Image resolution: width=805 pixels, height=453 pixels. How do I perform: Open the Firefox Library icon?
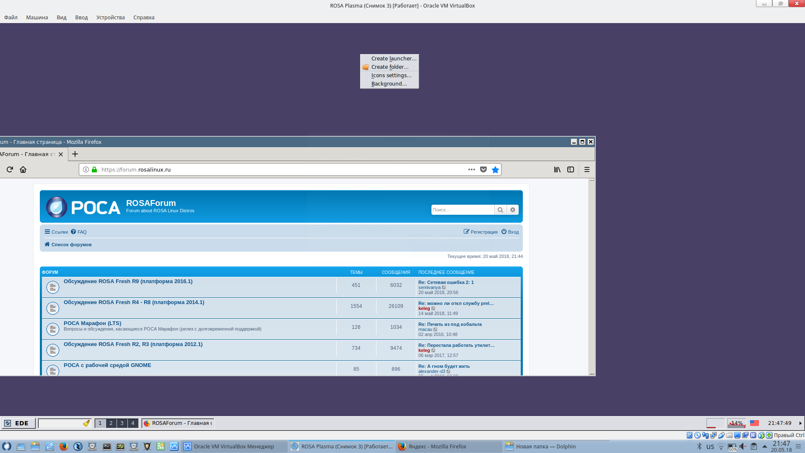[x=557, y=169]
